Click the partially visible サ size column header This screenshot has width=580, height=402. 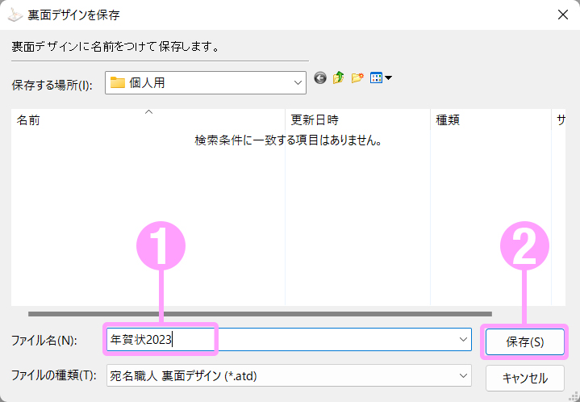[x=561, y=120]
